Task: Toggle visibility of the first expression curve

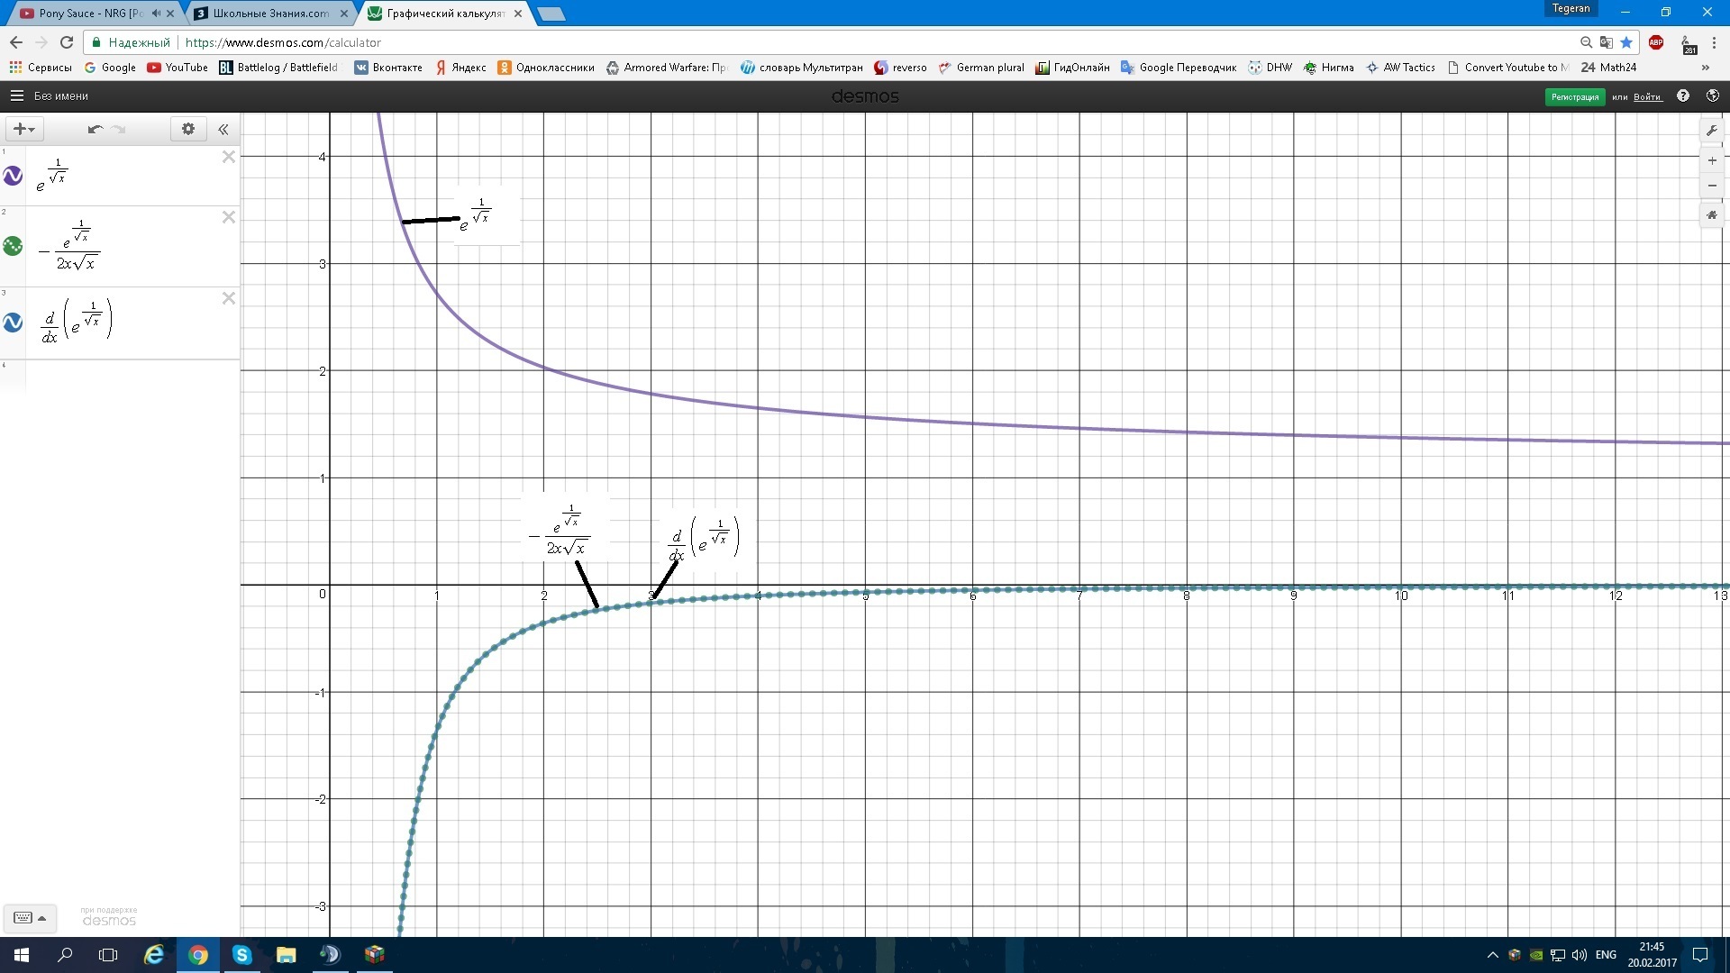Action: pos(13,176)
